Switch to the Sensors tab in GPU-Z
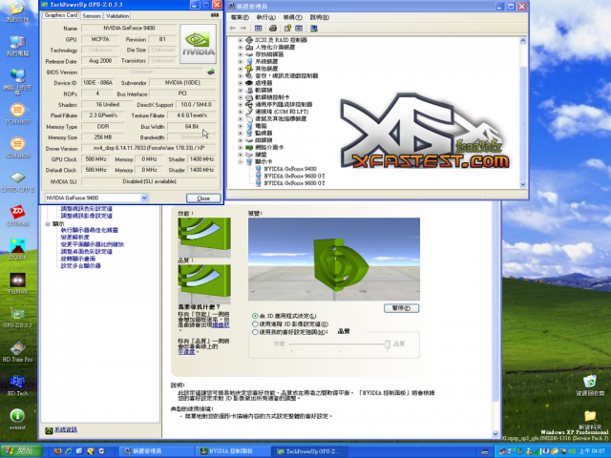The image size is (611, 458). point(92,15)
